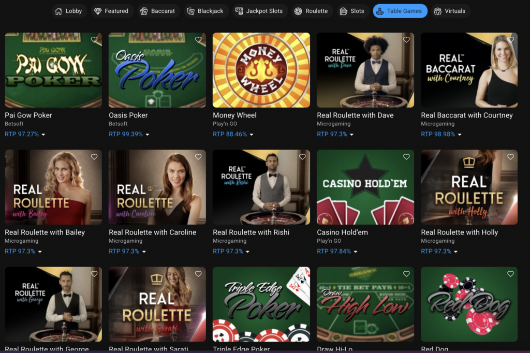Mark Real Roulette with Caroline as favorite
Screen dimensions: 530x353
tap(198, 156)
